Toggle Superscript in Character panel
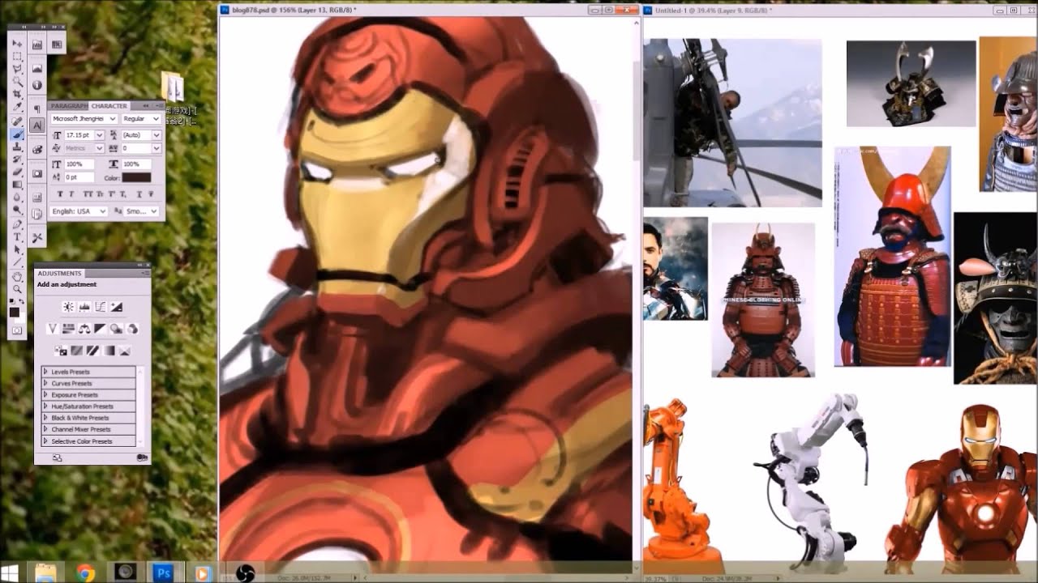1038x583 pixels. 112,194
